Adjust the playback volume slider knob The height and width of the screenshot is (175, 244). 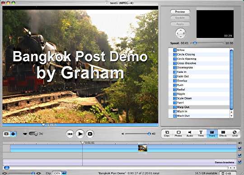point(149,133)
